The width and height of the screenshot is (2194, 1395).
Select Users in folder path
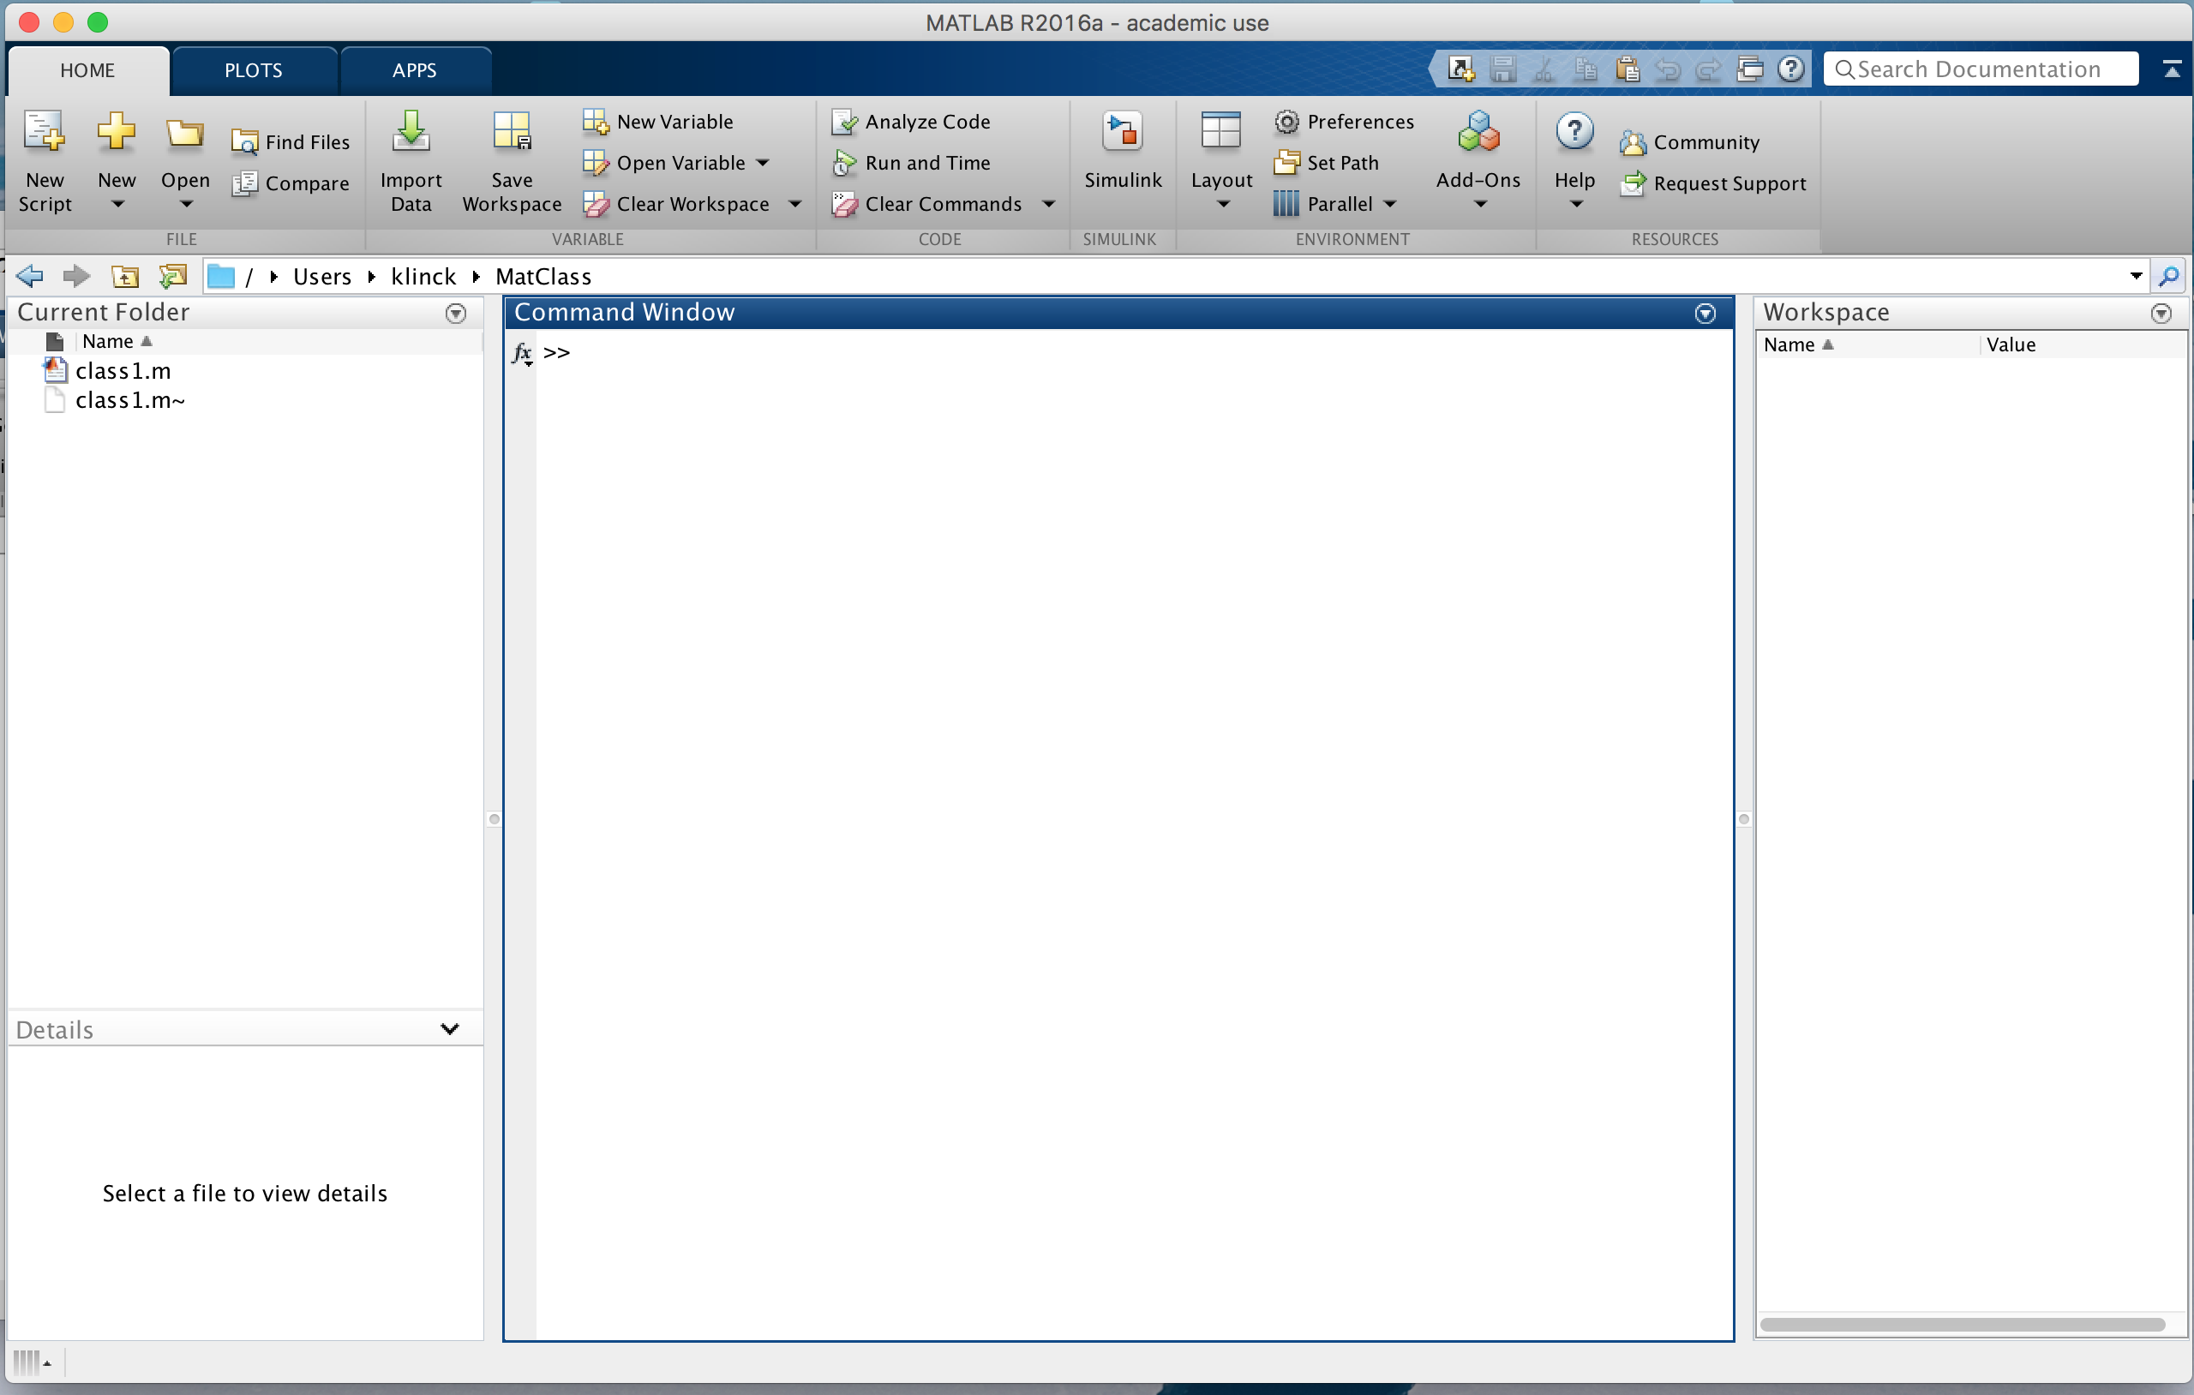click(321, 276)
